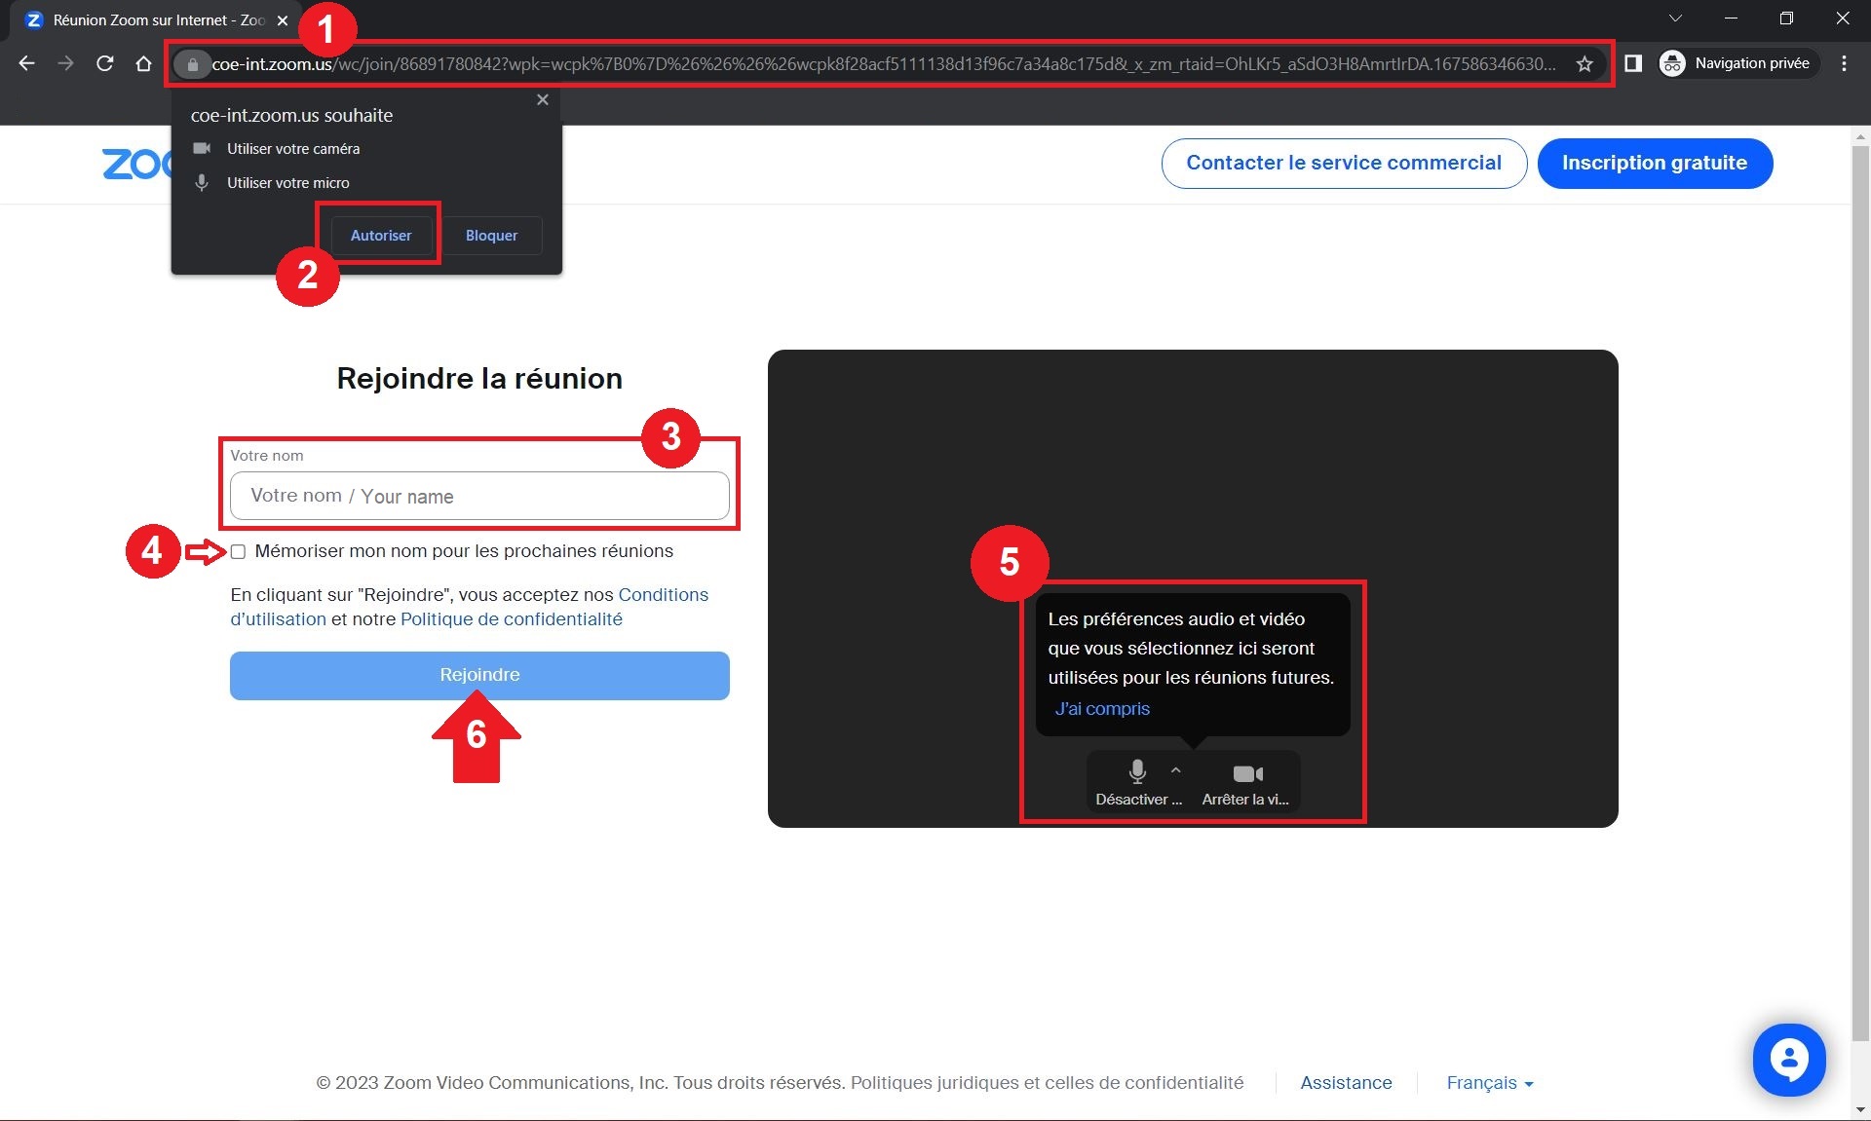Check Mémoriser mon nom checkbox
The width and height of the screenshot is (1871, 1121).
(x=238, y=552)
